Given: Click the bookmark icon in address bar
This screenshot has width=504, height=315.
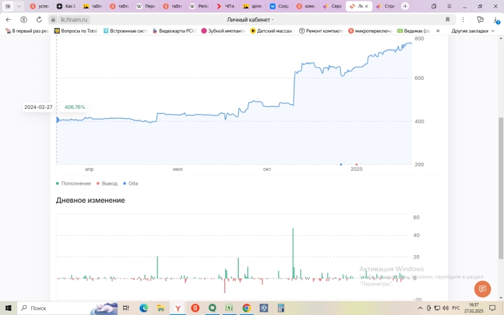Looking at the screenshot, I should click(447, 20).
